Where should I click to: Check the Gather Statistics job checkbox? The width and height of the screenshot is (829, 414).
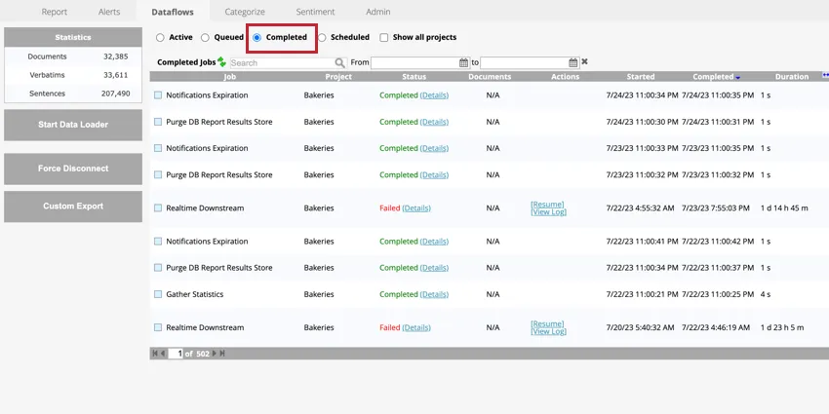point(158,294)
